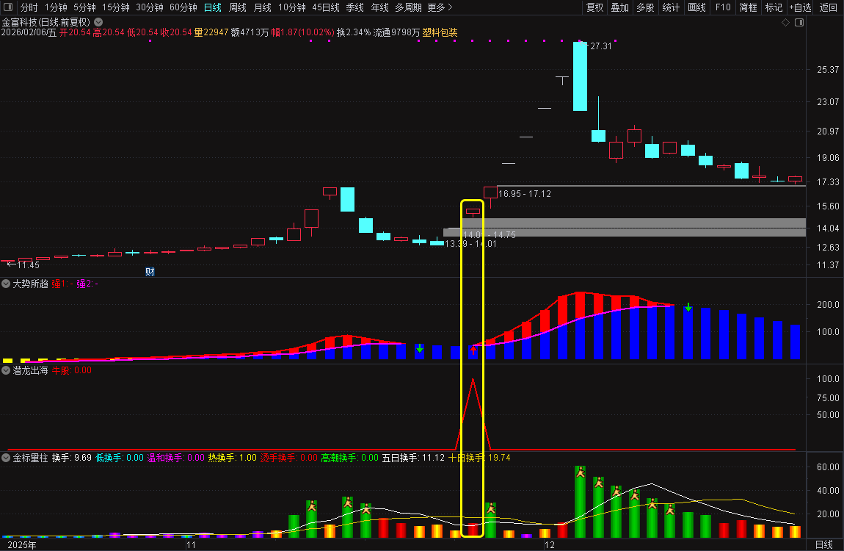Open 多周期 multi-period view
Viewport: 844px width, 551px height.
pos(408,7)
